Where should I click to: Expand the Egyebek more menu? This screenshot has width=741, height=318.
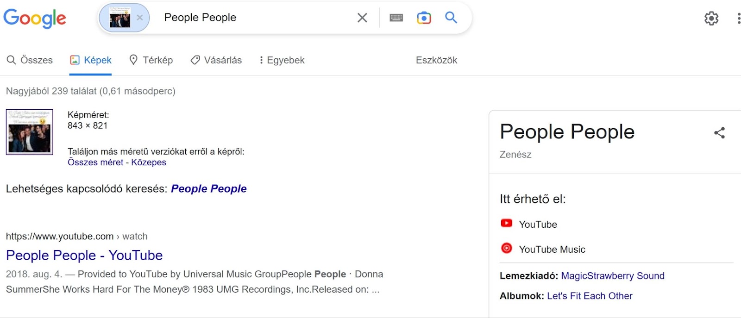click(x=282, y=60)
